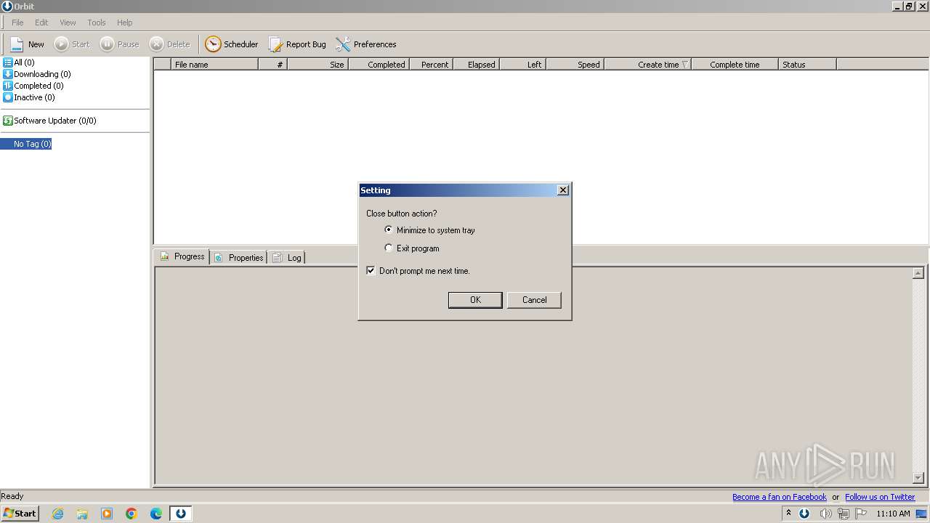Switch to the Log tab
This screenshot has height=523, width=930.
pyautogui.click(x=287, y=257)
